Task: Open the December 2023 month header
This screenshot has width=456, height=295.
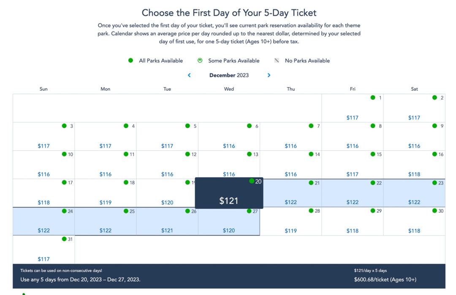Action: click(x=229, y=75)
